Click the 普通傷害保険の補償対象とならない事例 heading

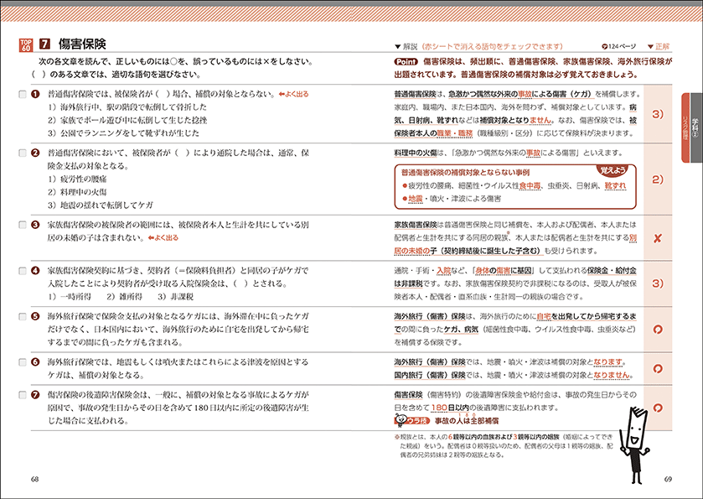coord(465,172)
